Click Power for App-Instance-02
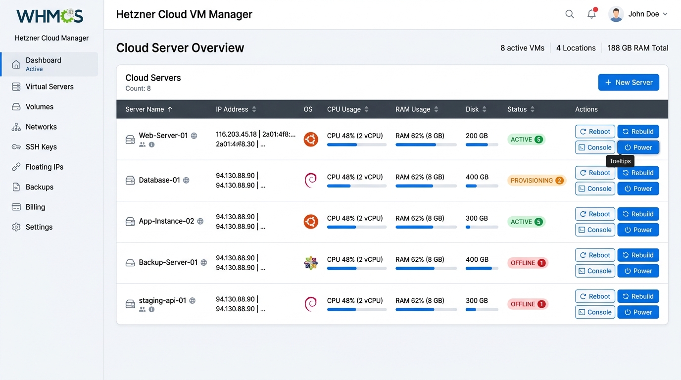 [638, 230]
